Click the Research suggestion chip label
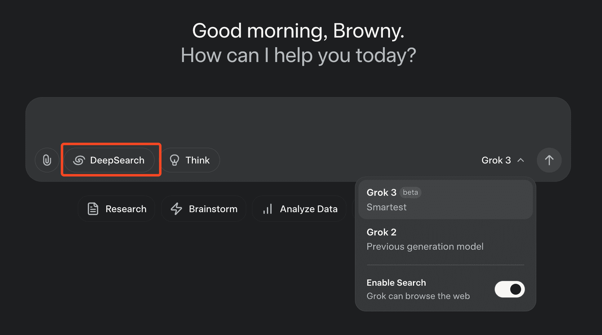The width and height of the screenshot is (602, 335). click(126, 209)
